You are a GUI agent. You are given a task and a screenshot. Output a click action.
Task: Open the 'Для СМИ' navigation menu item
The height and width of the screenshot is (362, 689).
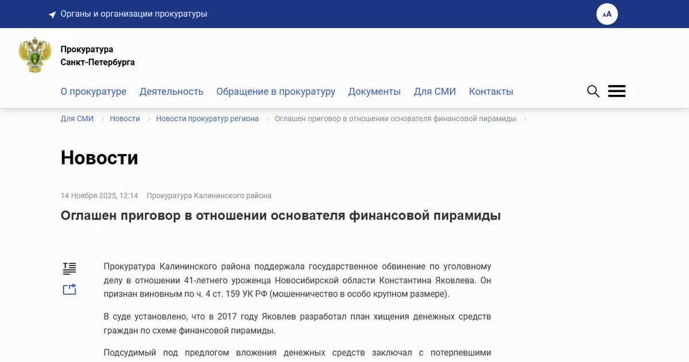tap(435, 91)
